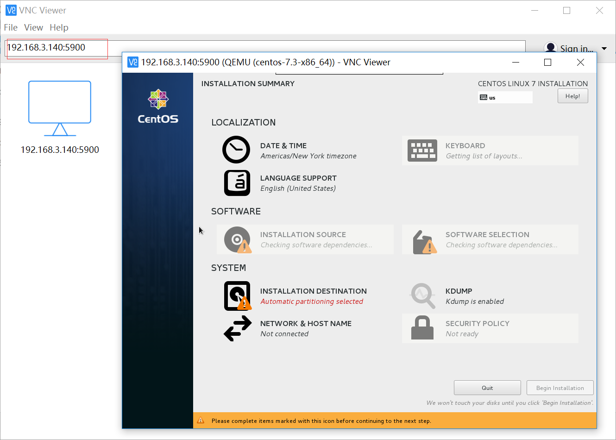The height and width of the screenshot is (440, 616).
Task: Open the View menu
Action: 33,27
